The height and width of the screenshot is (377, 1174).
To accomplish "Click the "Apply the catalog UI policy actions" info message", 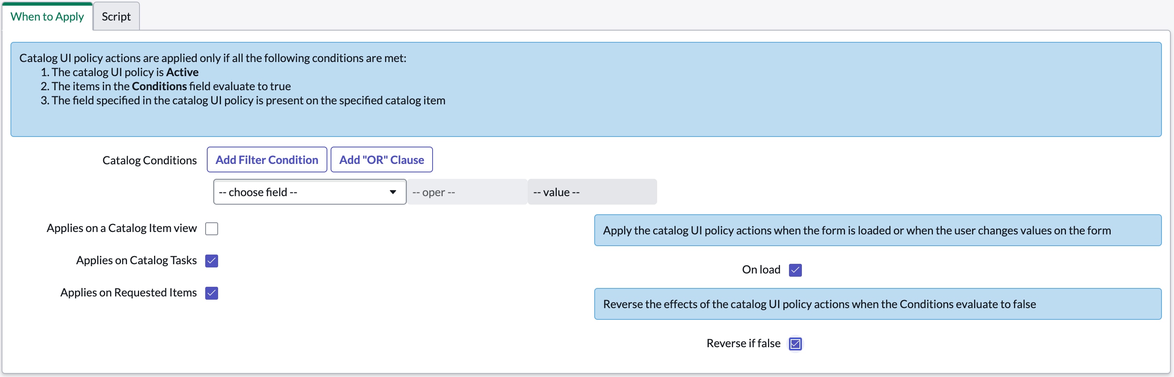I will click(856, 230).
